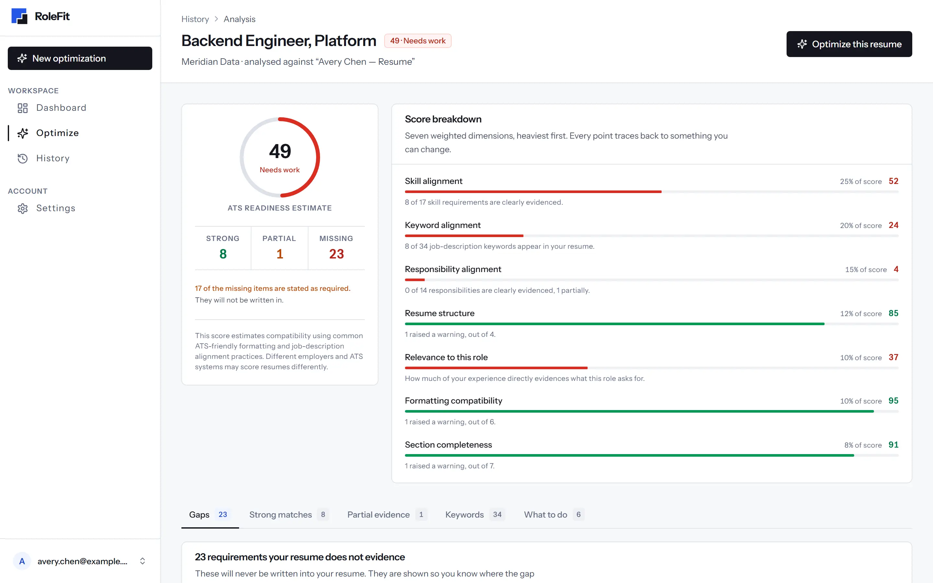Screen dimensions: 933x583
Task: Click the Partial count 1
Action: click(280, 254)
